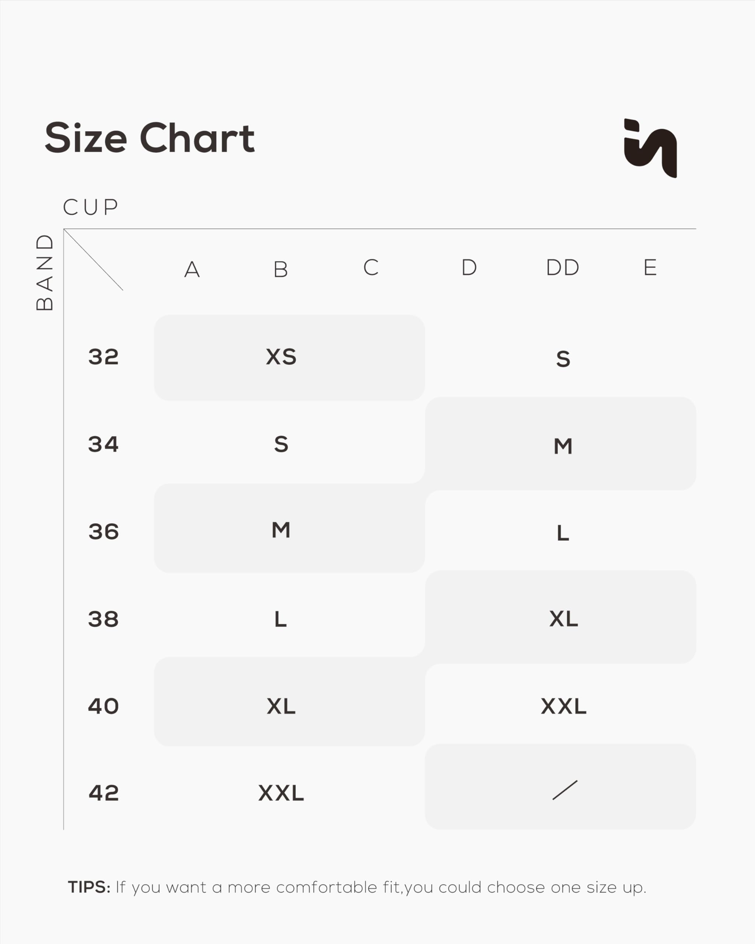
Task: Click the slash mark in row 42
Action: pos(565,790)
